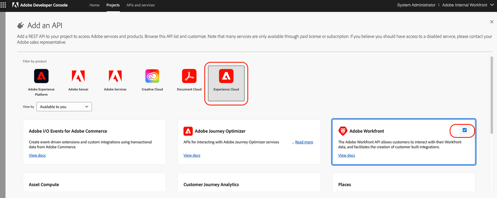497x198 pixels.
Task: Choose the Adobe Services product icon
Action: [115, 76]
